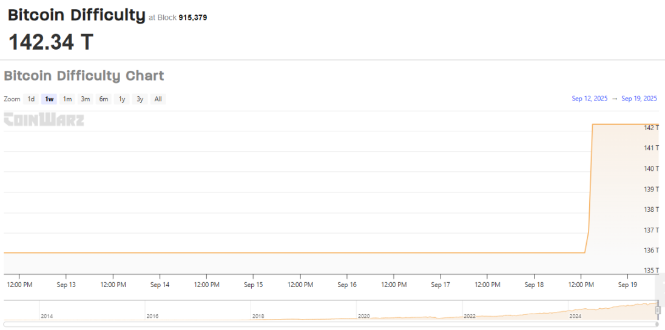Switch chart zoom to 1m
This screenshot has width=665, height=330.
coord(67,99)
